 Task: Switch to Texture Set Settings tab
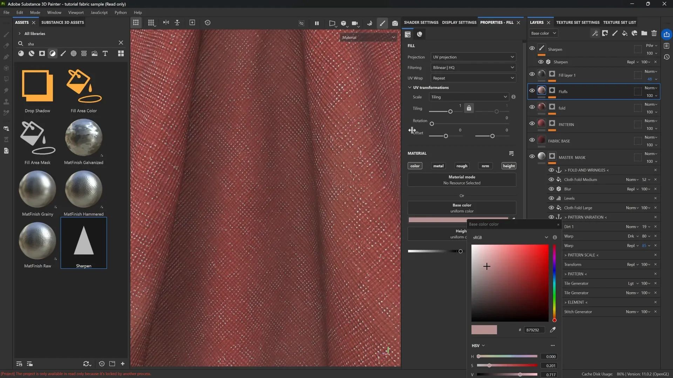pos(578,22)
